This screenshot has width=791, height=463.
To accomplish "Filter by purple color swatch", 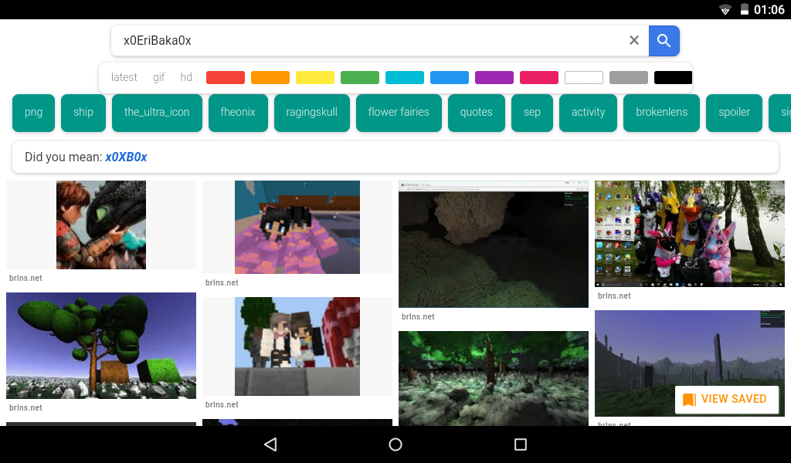I will (494, 78).
